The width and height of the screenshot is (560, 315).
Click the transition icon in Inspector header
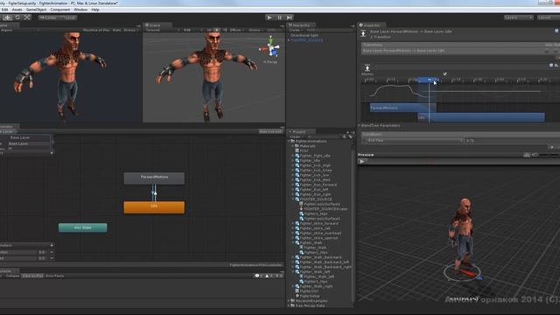click(364, 33)
